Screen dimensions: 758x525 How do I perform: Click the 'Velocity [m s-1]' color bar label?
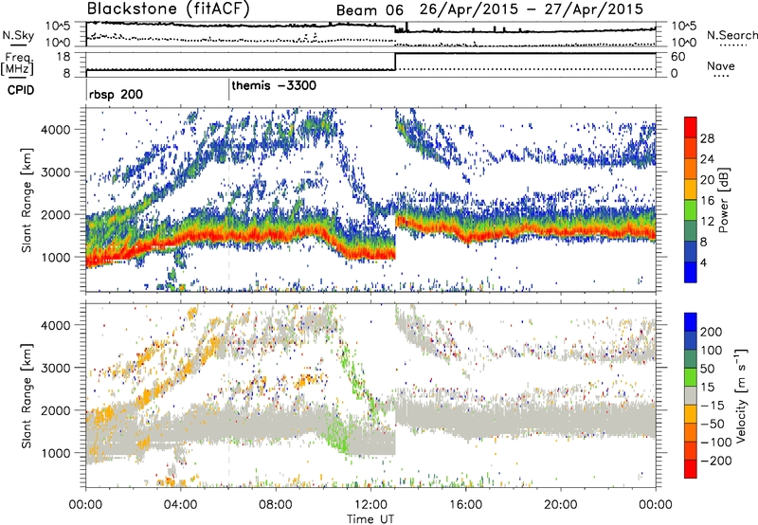[741, 395]
